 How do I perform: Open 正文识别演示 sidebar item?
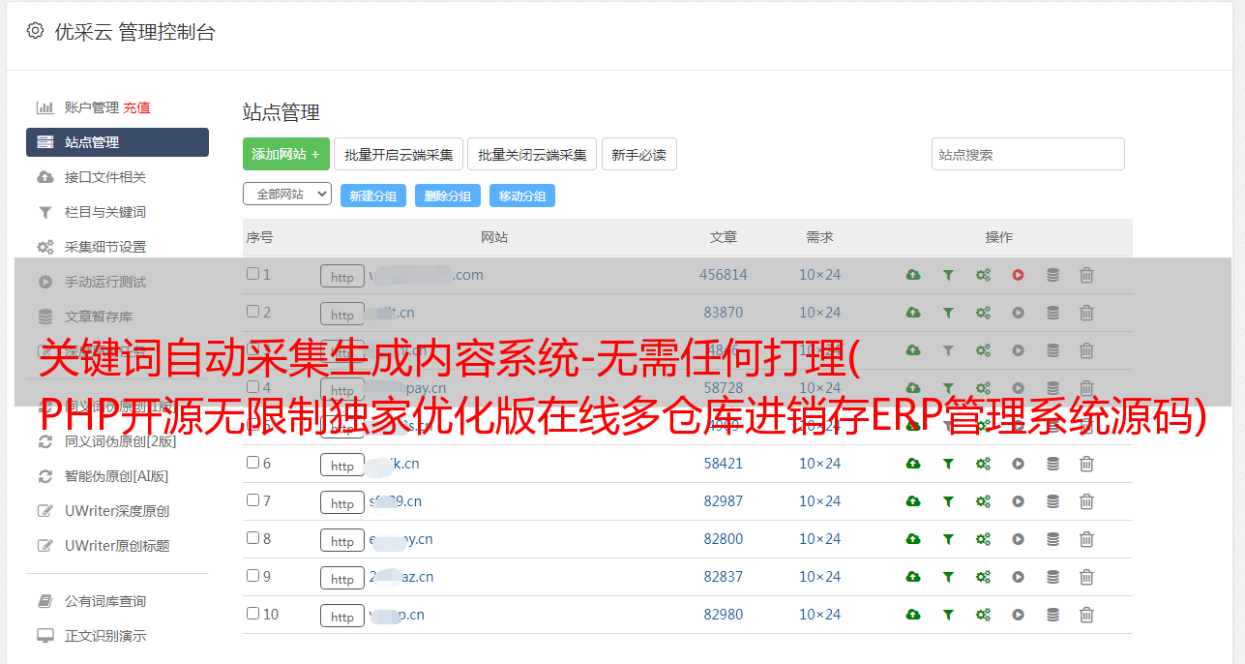tap(105, 636)
